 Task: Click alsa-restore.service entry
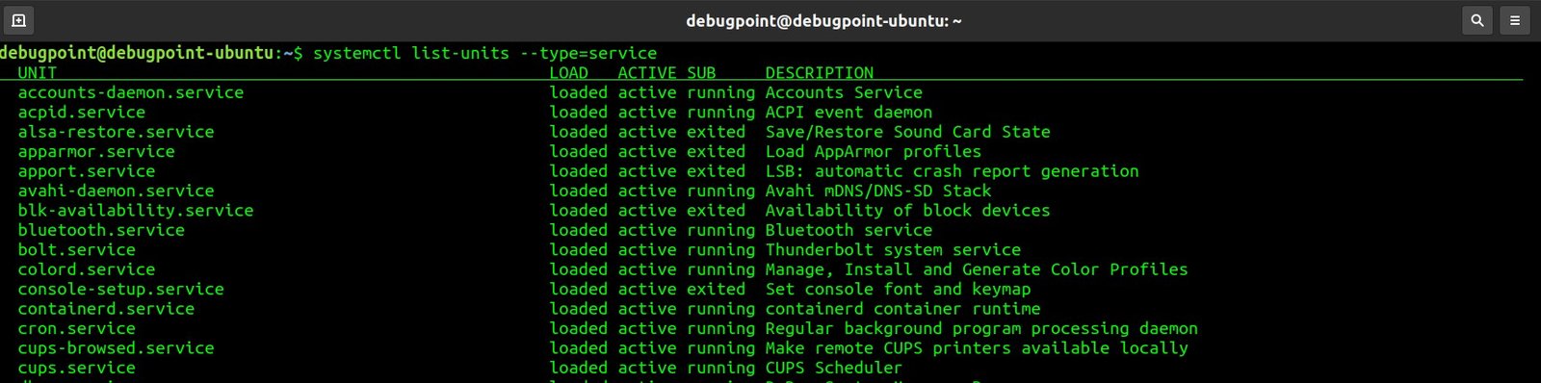click(116, 132)
